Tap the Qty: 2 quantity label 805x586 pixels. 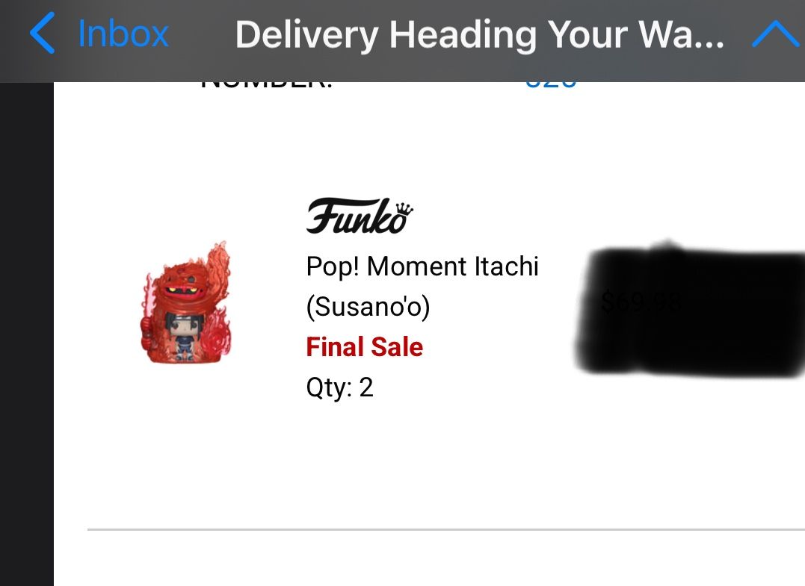pyautogui.click(x=339, y=387)
